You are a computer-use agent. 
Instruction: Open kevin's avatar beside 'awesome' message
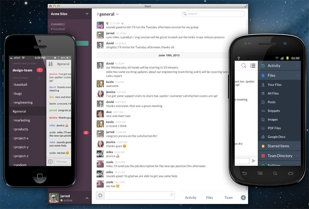coord(100,84)
